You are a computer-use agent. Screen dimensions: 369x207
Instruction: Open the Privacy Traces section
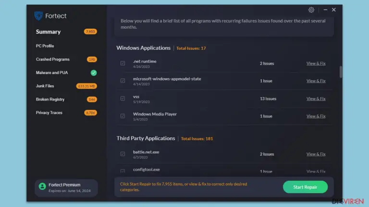(x=49, y=113)
